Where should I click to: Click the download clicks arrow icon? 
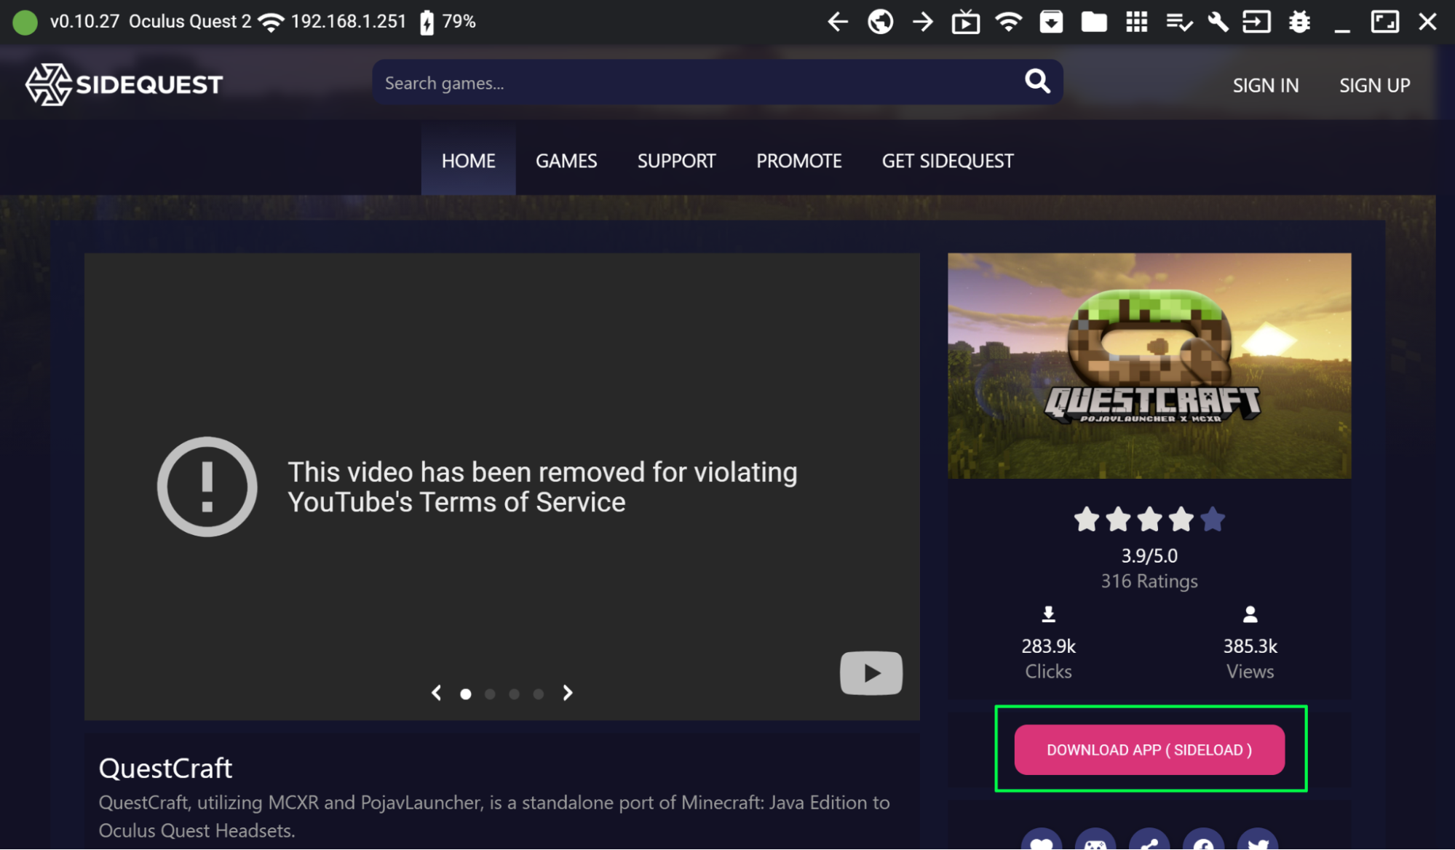point(1048,614)
